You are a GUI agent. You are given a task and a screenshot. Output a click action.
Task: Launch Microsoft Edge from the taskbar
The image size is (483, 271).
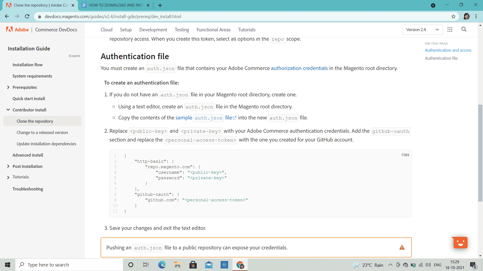point(162,265)
